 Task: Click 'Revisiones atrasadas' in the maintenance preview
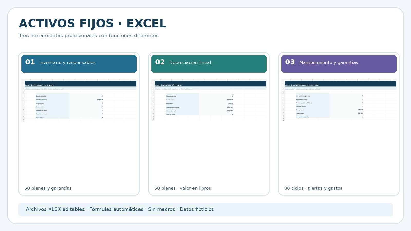302,99
